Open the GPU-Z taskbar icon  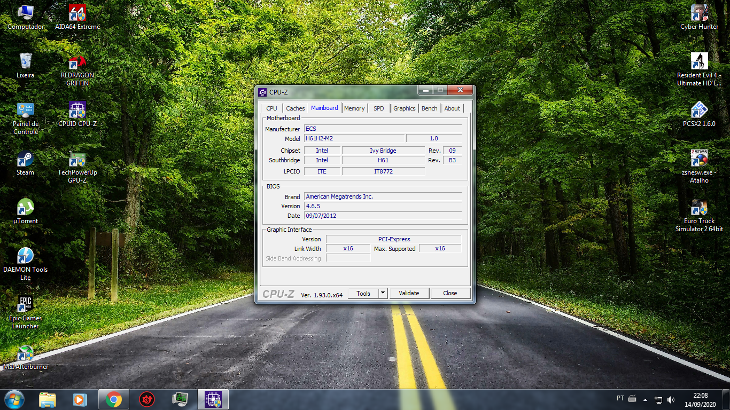pyautogui.click(x=180, y=399)
